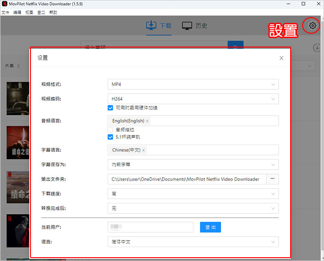Open the 视图 menu
Viewport: 324px width, 261px height.
(x=29, y=12)
